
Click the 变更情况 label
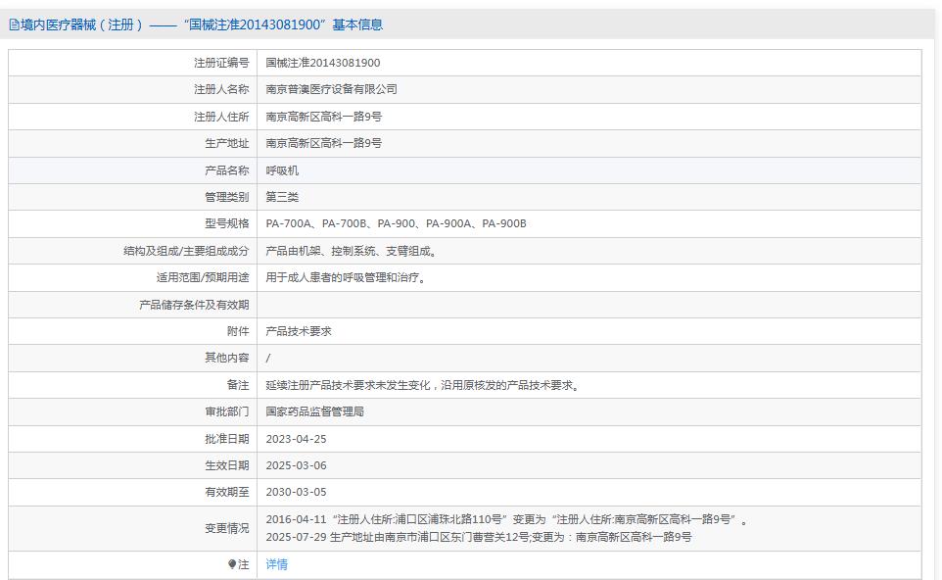[226, 528]
